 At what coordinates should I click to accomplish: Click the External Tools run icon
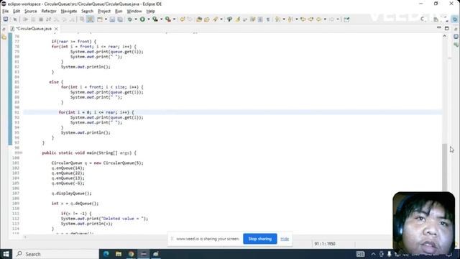point(168,19)
